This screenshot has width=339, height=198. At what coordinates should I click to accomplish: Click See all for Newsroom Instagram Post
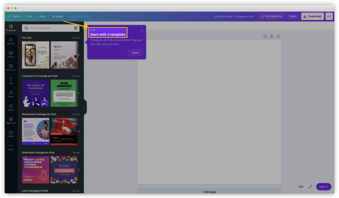click(76, 114)
